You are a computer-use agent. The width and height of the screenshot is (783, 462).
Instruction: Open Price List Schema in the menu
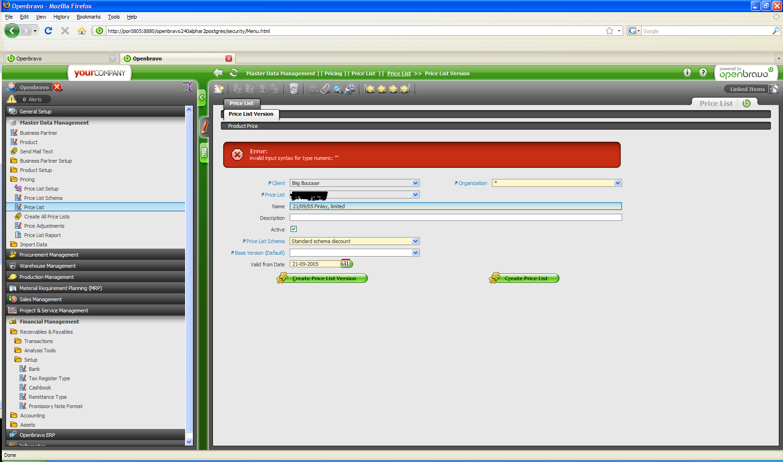click(43, 198)
